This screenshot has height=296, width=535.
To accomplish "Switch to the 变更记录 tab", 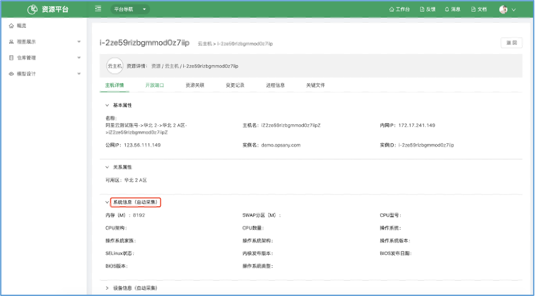I will (235, 86).
